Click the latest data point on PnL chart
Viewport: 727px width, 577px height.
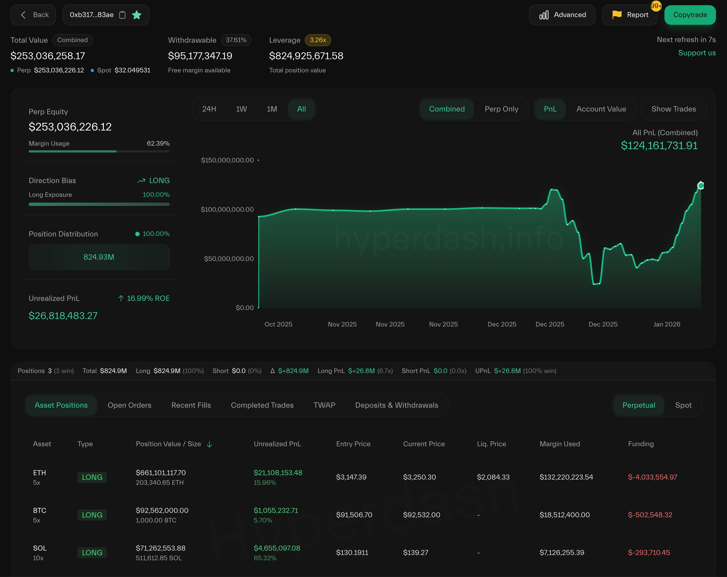[700, 186]
